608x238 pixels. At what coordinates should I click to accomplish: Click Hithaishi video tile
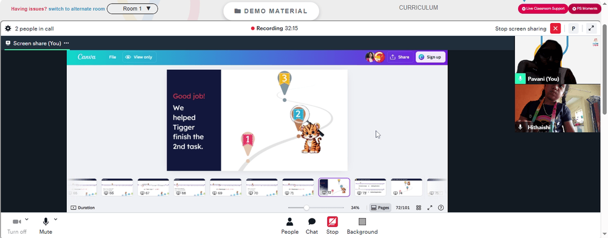tap(558, 108)
